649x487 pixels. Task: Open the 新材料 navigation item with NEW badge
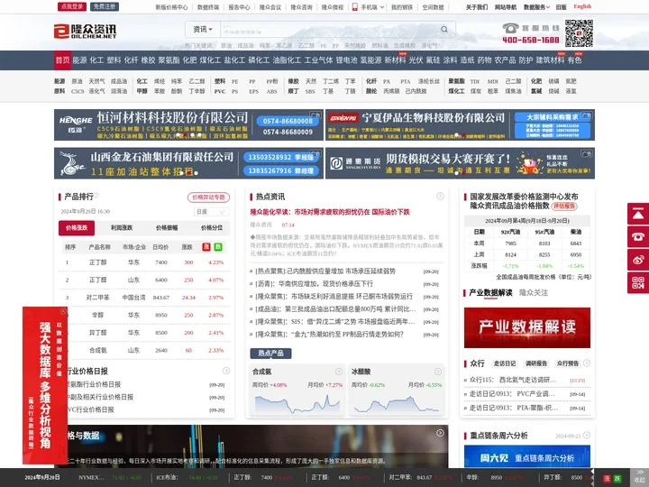coord(395,60)
